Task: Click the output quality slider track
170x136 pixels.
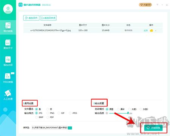Action: pos(119,113)
